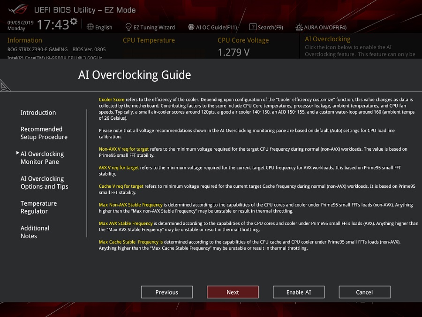Click the Previous button
This screenshot has width=422, height=317.
coord(167,292)
